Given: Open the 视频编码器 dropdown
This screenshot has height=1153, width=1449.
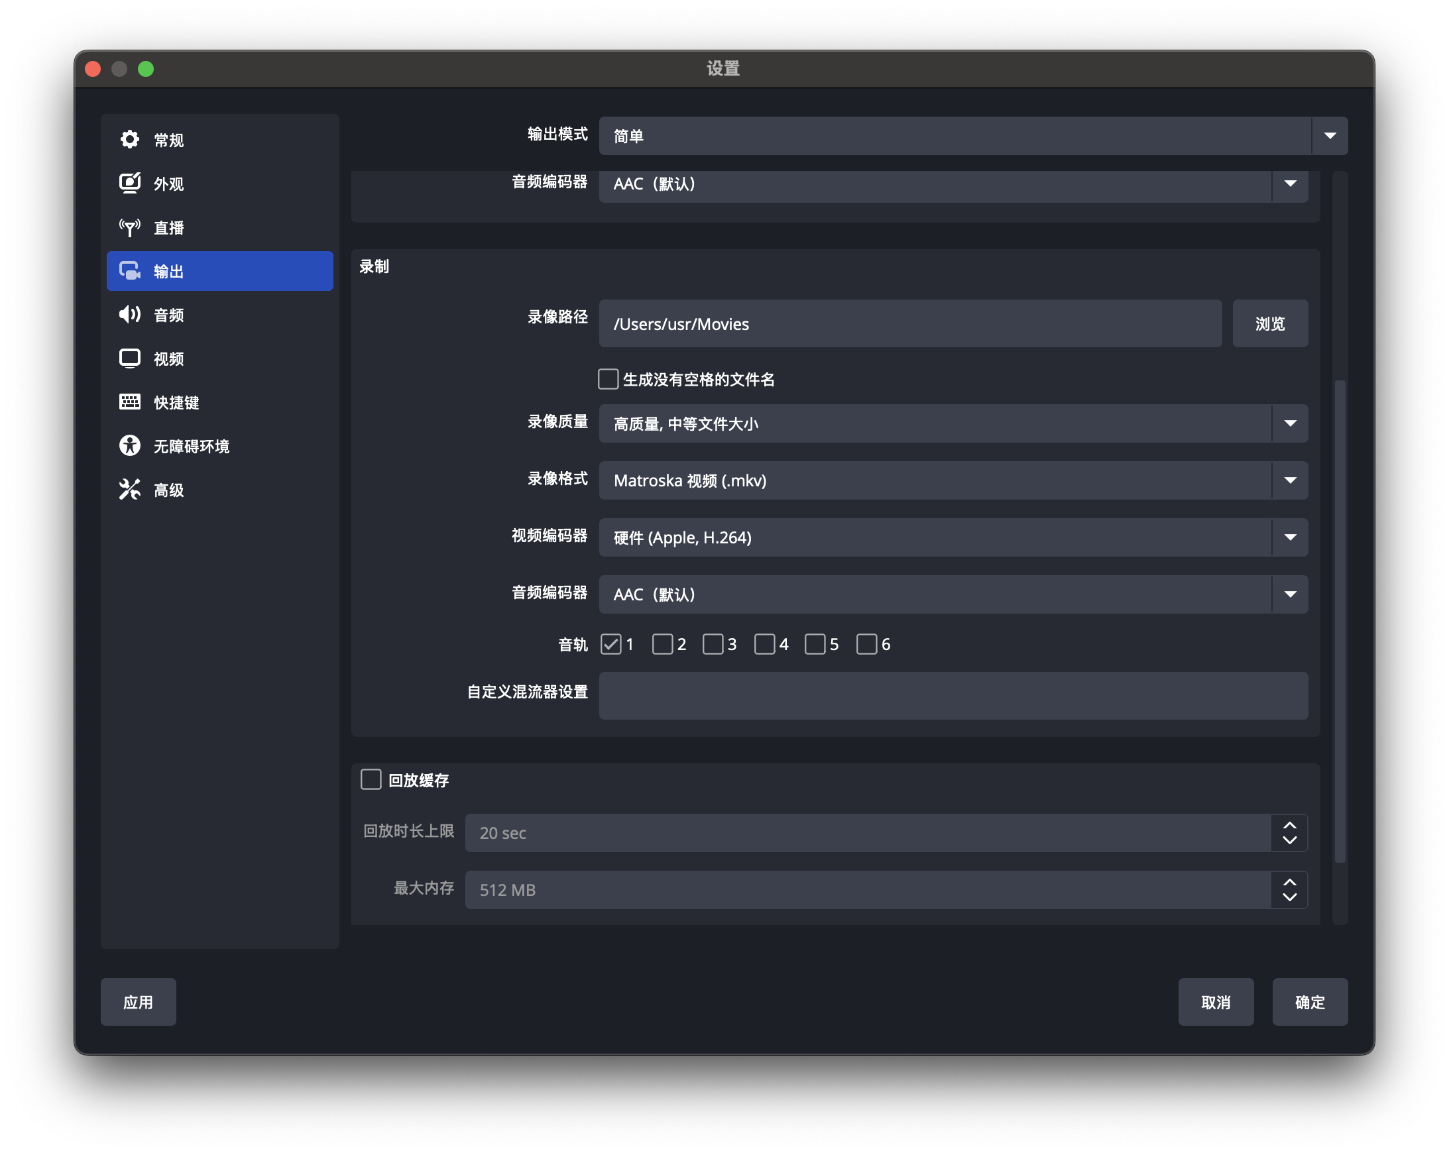Looking at the screenshot, I should (x=953, y=537).
